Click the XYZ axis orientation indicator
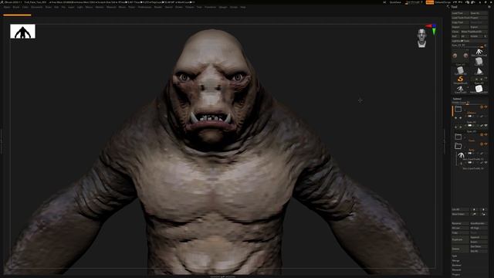 click(x=431, y=29)
